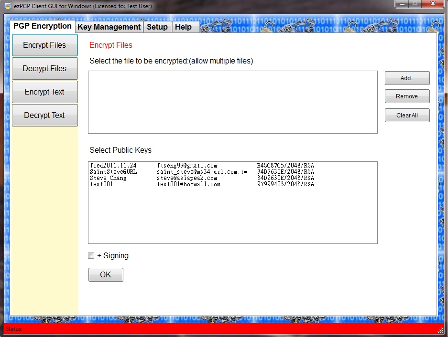Switch to the Key Management tab

tap(109, 27)
